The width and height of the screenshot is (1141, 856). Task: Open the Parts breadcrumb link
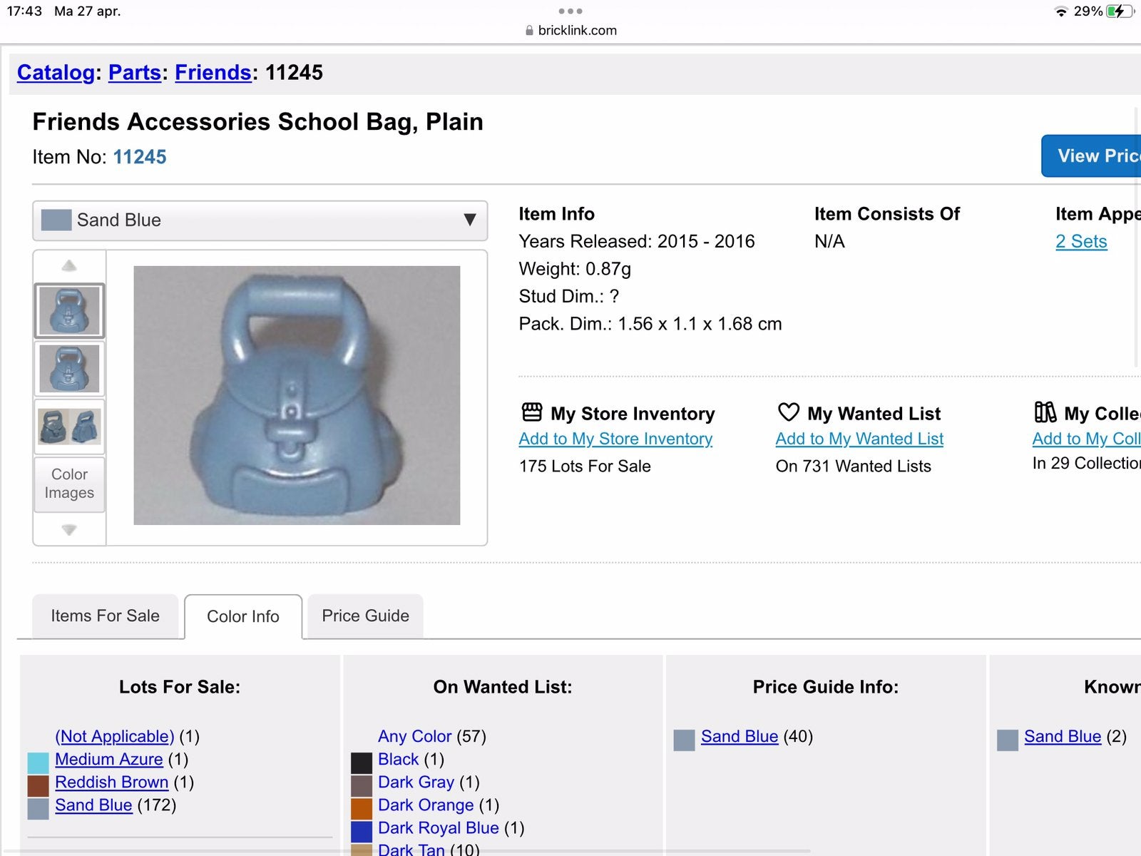(135, 73)
